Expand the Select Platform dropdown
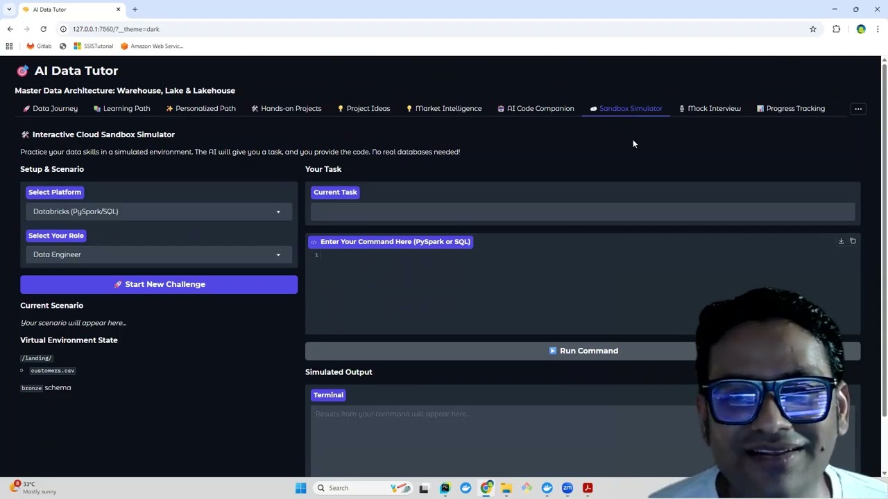Viewport: 888px width, 499px height. point(158,211)
